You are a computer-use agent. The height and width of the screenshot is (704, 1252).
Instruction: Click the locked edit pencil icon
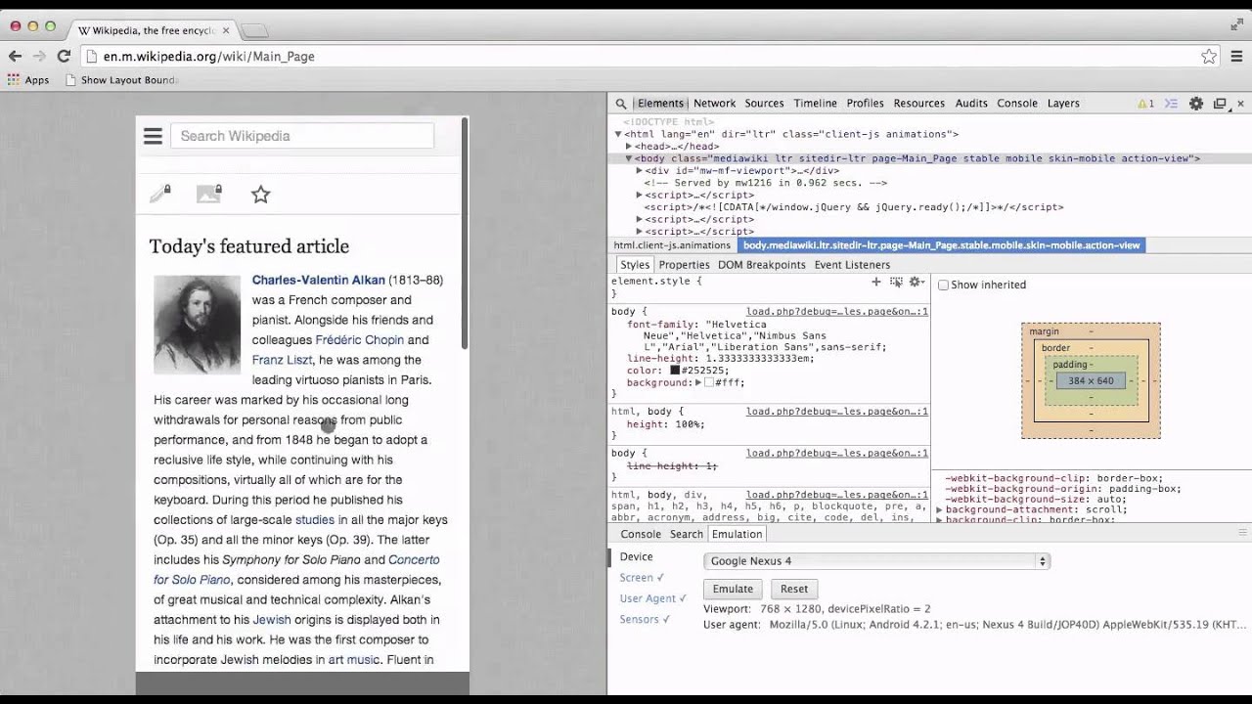click(160, 194)
